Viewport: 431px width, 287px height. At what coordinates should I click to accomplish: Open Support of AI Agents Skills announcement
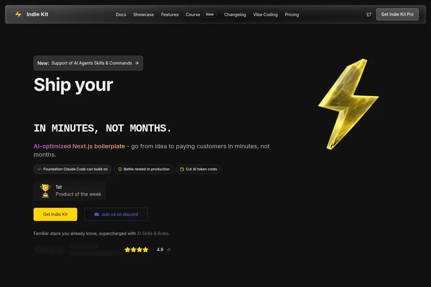(88, 63)
